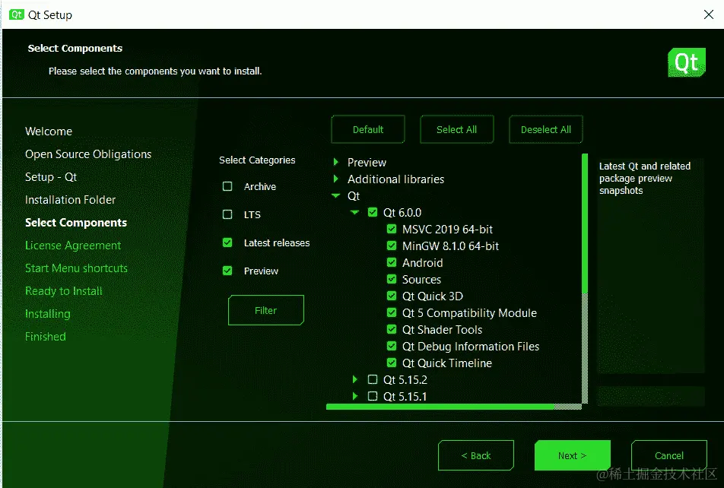
Task: Select the Welcome step in sidebar
Action: 49,131
